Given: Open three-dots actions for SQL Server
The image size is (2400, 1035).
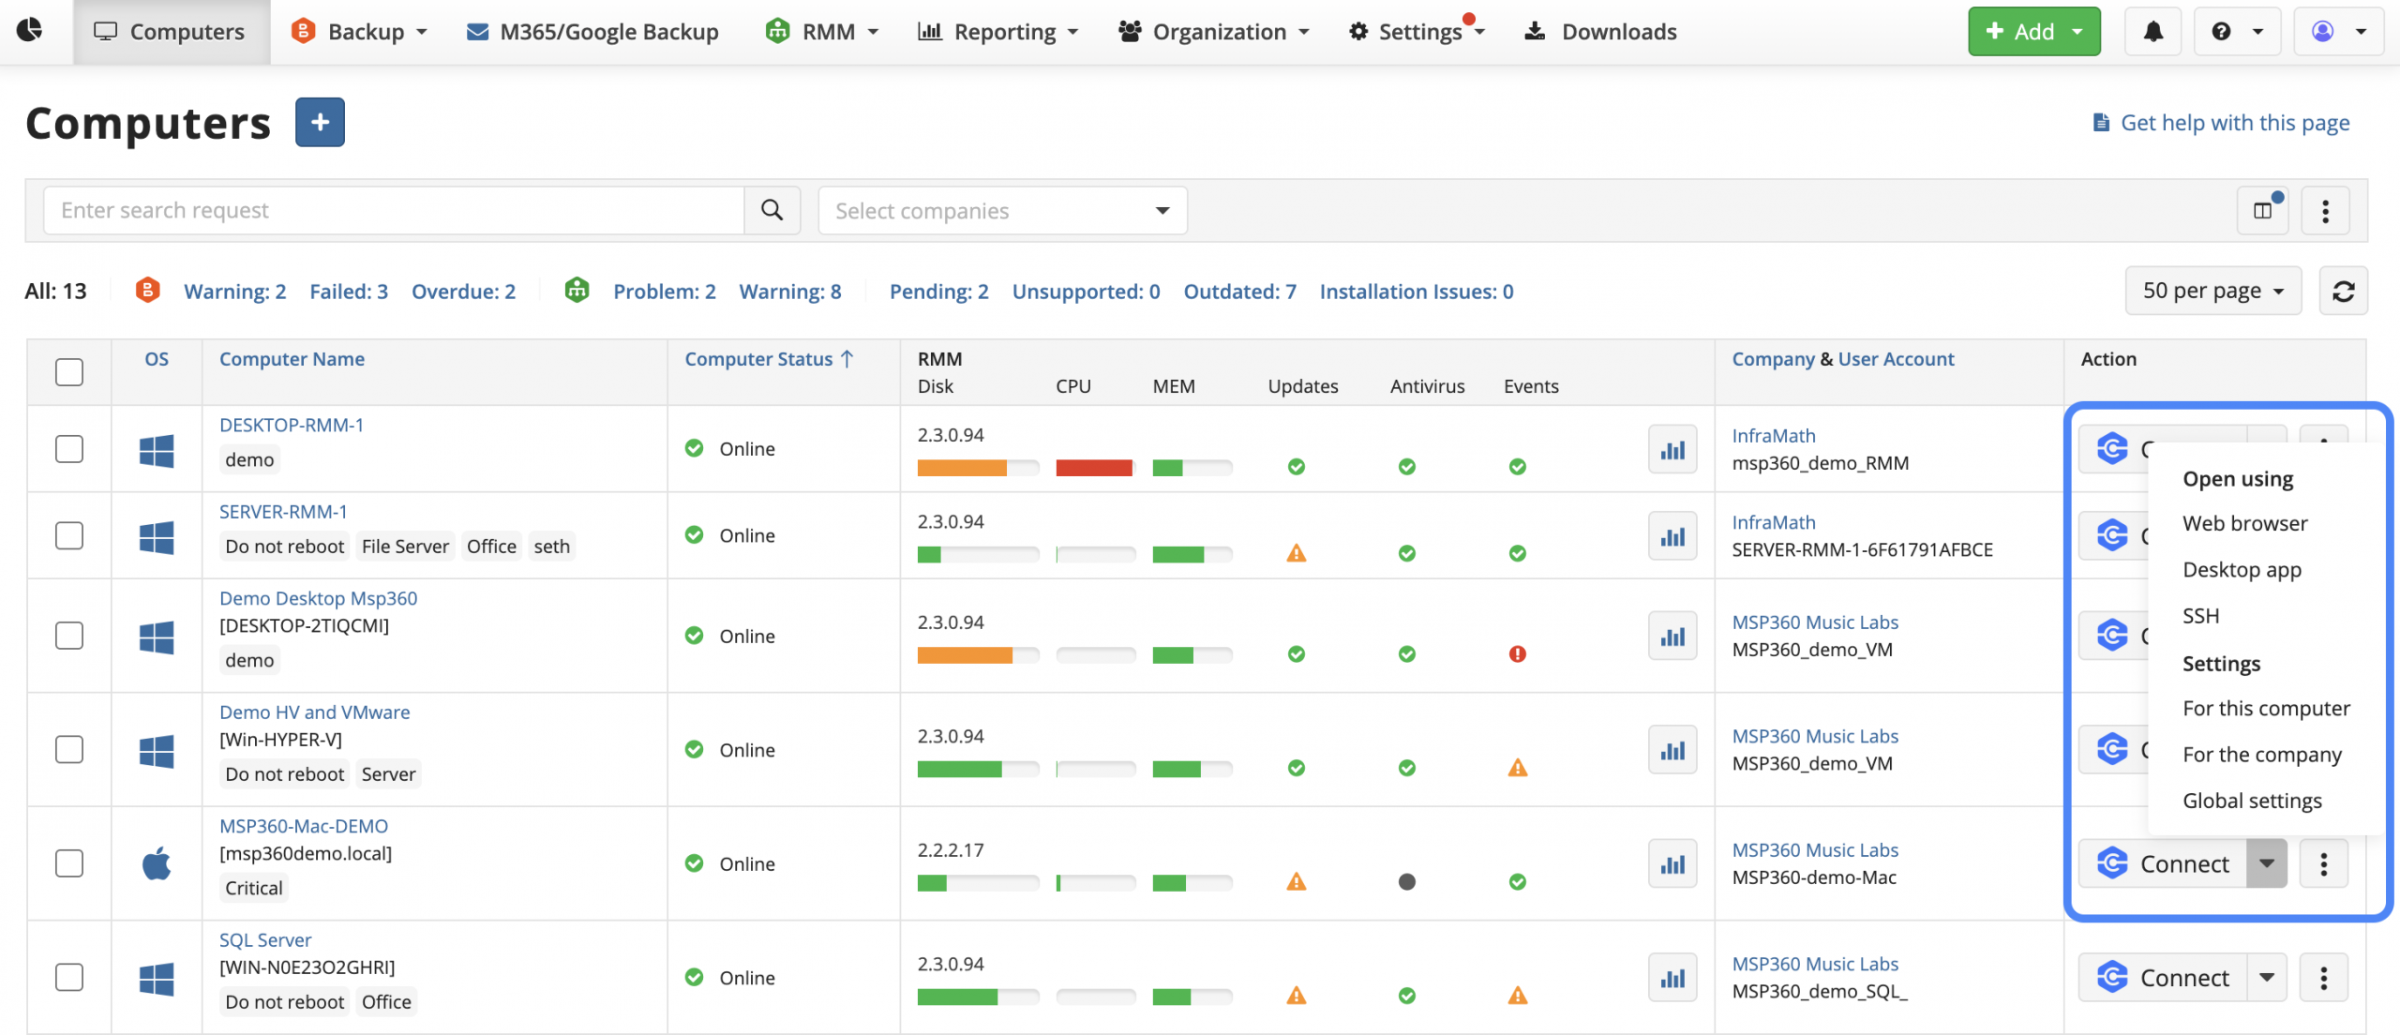Looking at the screenshot, I should [x=2323, y=978].
